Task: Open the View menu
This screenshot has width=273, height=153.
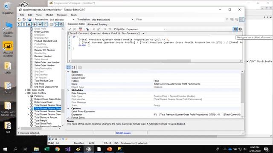Action: [39, 15]
